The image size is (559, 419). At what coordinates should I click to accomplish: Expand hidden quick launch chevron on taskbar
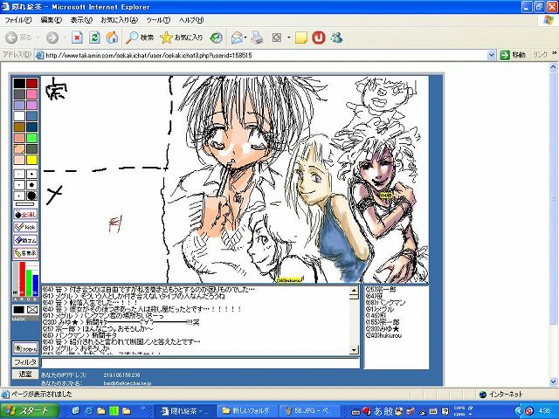pos(142,409)
